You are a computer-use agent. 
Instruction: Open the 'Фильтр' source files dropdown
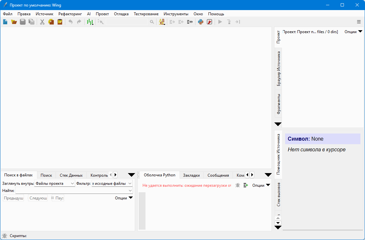coord(112,183)
